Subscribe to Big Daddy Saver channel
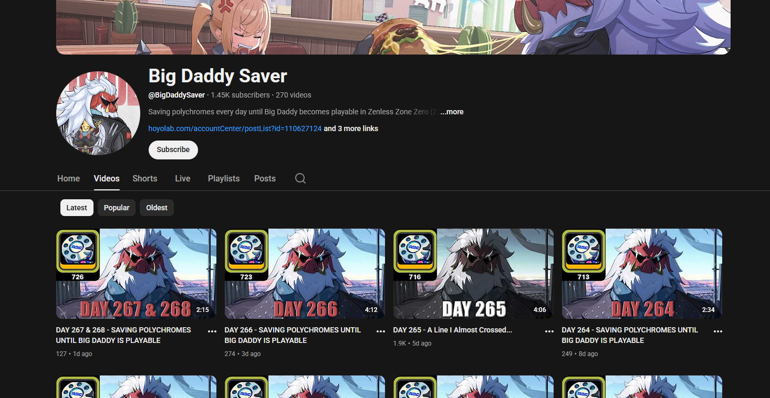The width and height of the screenshot is (770, 398). (x=173, y=149)
